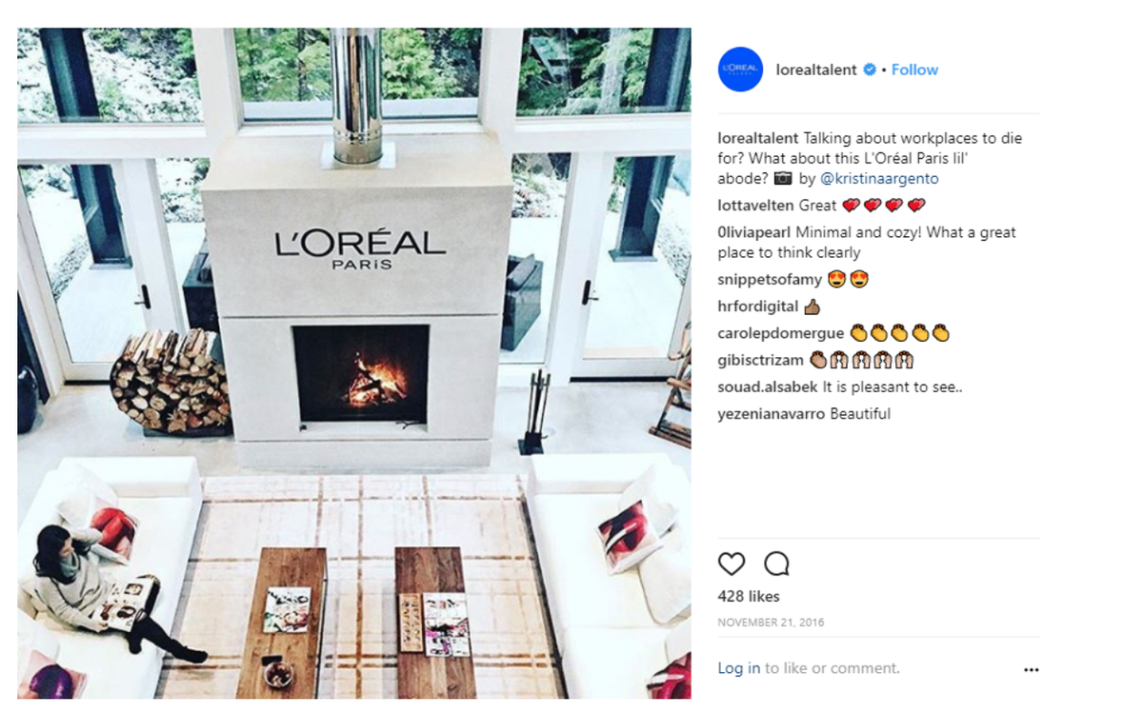This screenshot has width=1143, height=713.
Task: Open the @kristinaargento mention link
Action: (879, 179)
